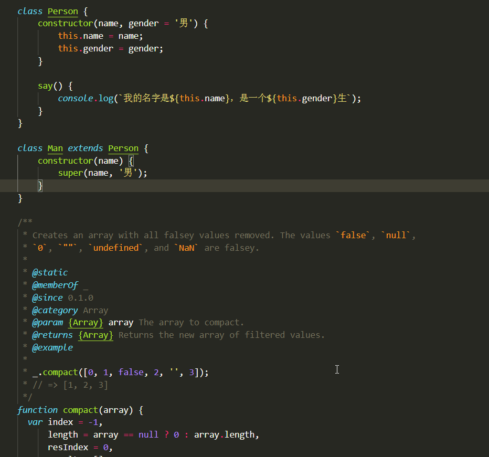Click {Array} type in the @param line
Screen dimensions: 489x457
tap(86, 323)
